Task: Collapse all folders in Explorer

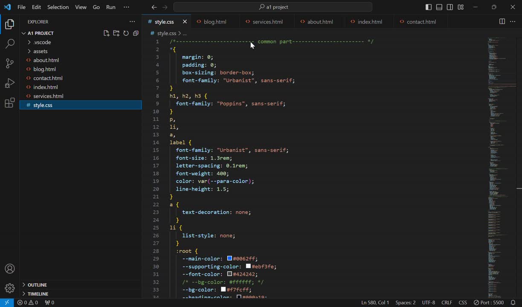Action: (x=136, y=33)
